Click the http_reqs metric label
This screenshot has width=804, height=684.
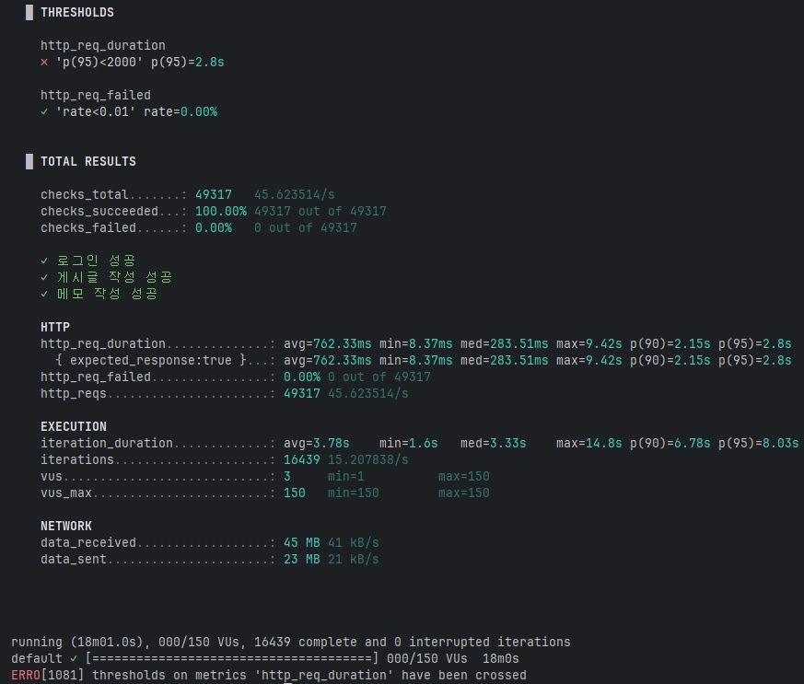(x=74, y=393)
